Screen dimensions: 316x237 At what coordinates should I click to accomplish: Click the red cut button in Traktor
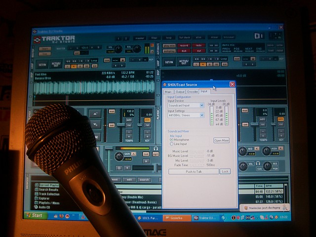tap(198, 51)
